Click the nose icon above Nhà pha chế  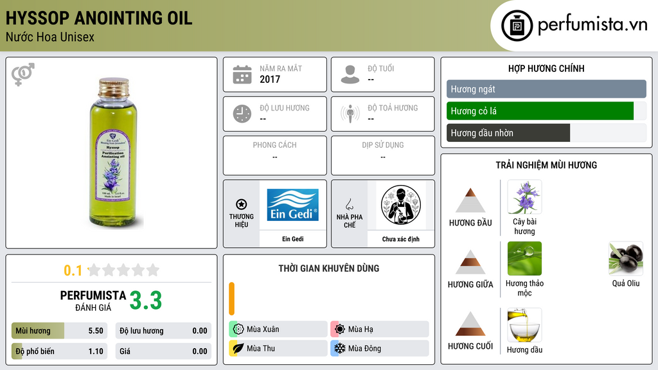point(349,204)
